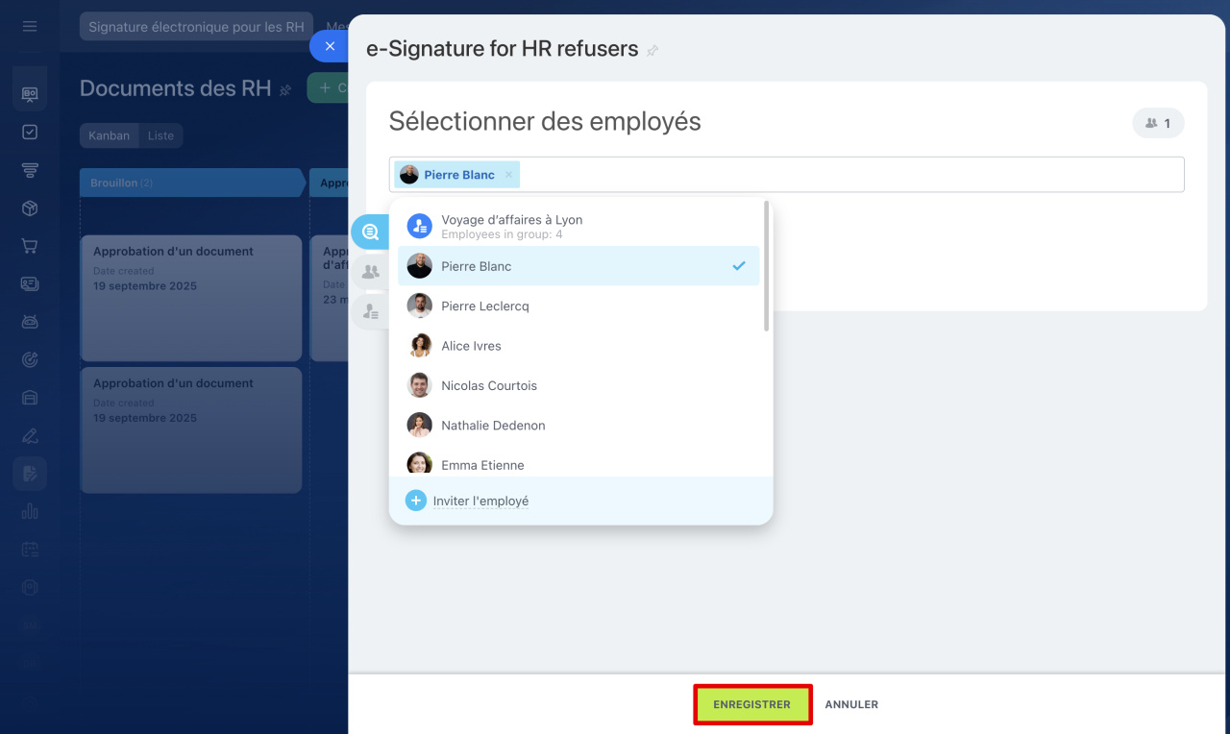Image resolution: width=1230 pixels, height=734 pixels.
Task: Select the recent search tab icon
Action: (x=370, y=232)
